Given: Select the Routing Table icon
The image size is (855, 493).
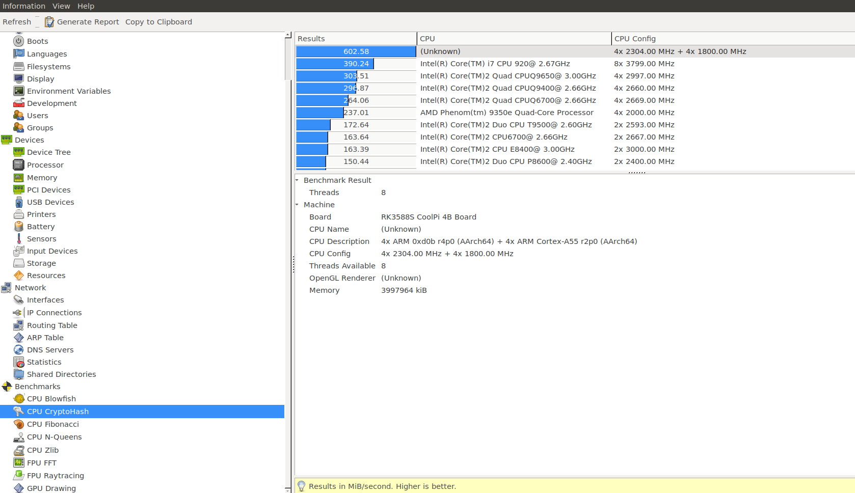Looking at the screenshot, I should point(19,325).
